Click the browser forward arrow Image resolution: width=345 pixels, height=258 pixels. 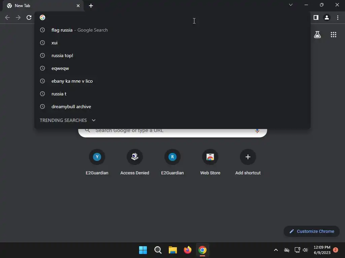pyautogui.click(x=18, y=17)
